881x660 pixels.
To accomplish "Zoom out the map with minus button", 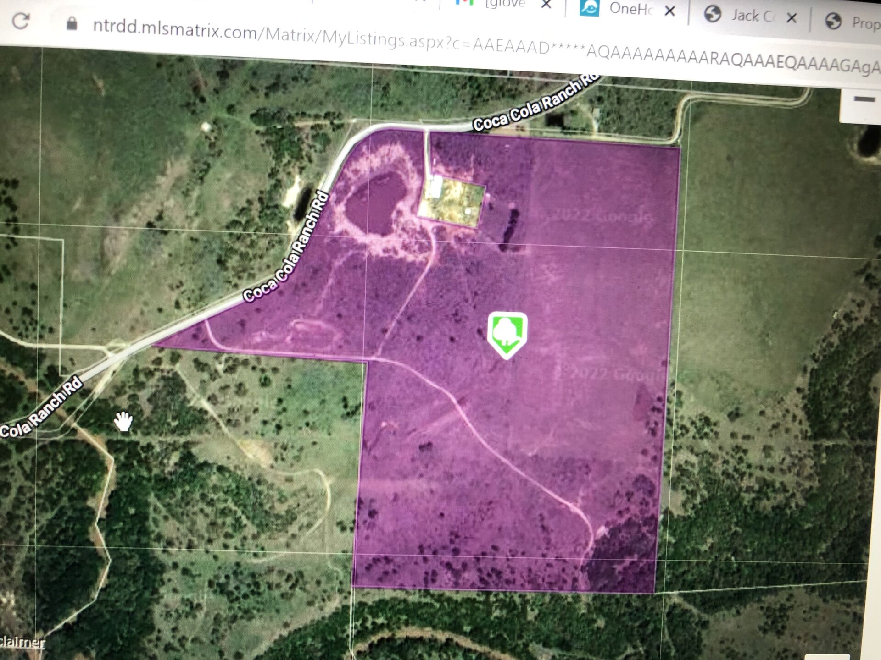I will click(x=864, y=99).
